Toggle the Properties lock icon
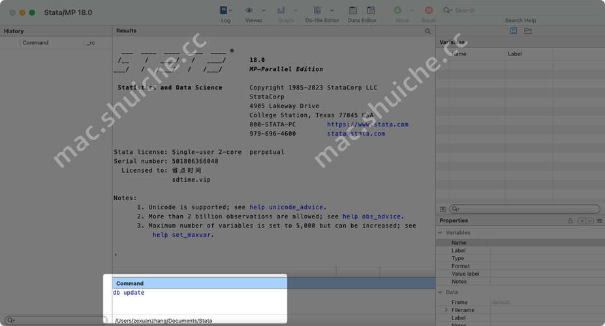The image size is (605, 326). click(x=570, y=221)
